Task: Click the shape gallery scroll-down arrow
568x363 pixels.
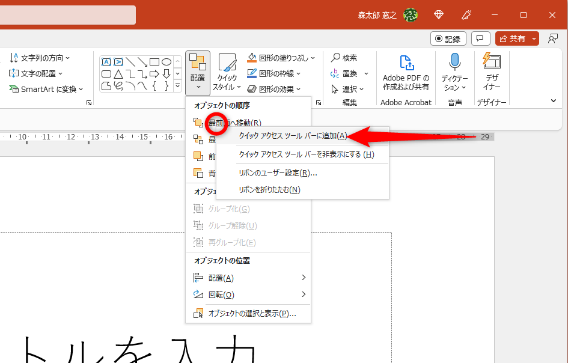Action: tap(177, 73)
